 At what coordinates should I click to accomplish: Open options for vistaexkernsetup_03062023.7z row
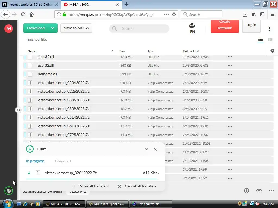230,100
